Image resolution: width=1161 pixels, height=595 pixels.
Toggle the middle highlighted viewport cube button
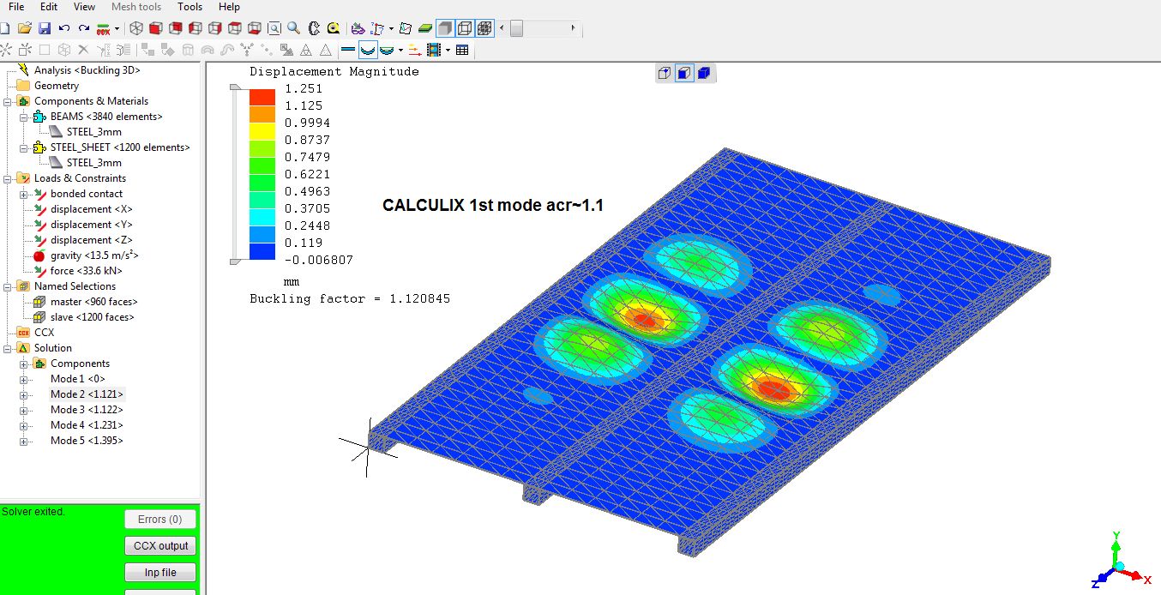[684, 73]
